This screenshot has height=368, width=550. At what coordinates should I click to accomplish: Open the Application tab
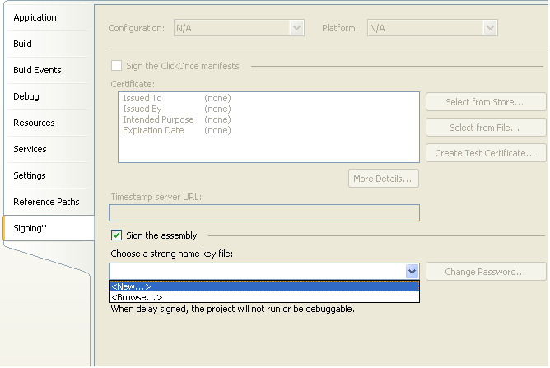(35, 17)
